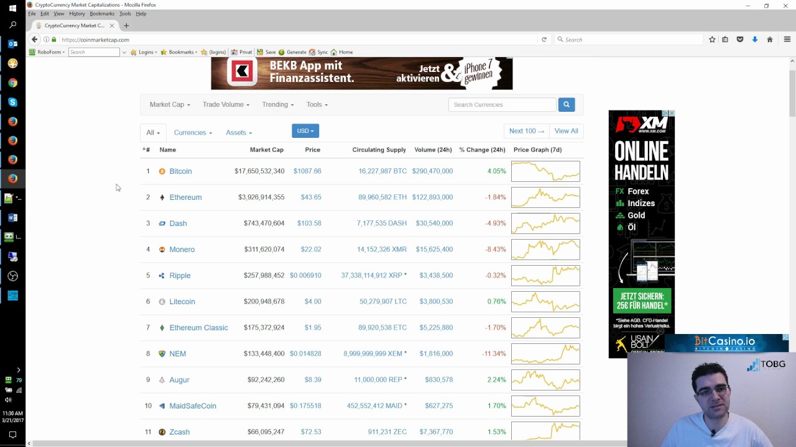Click the site info icon in address bar
This screenshot has height=447, width=796.
(x=46, y=40)
